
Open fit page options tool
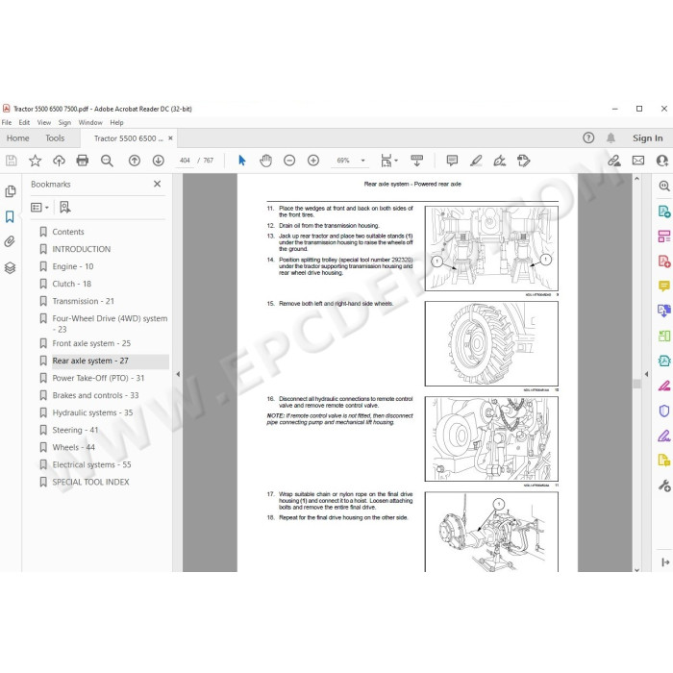(388, 161)
